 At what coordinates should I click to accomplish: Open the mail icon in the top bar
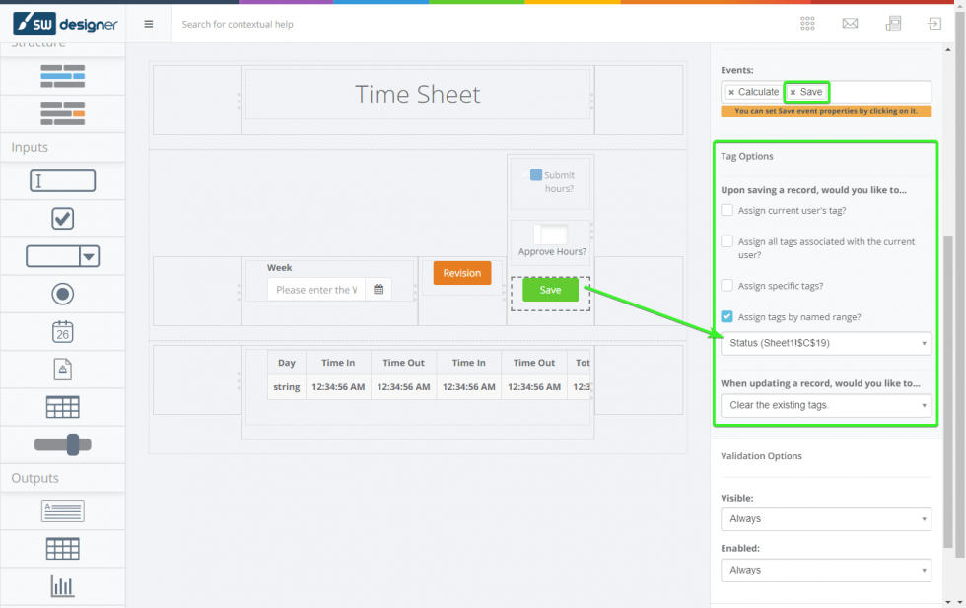850,23
